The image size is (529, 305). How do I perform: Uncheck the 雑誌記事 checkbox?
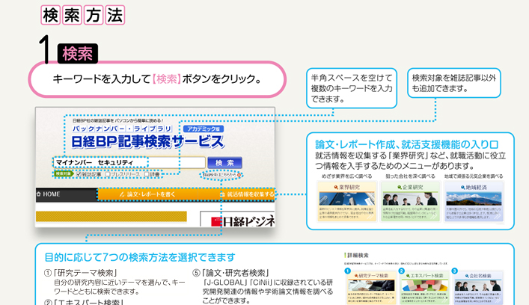(79, 174)
